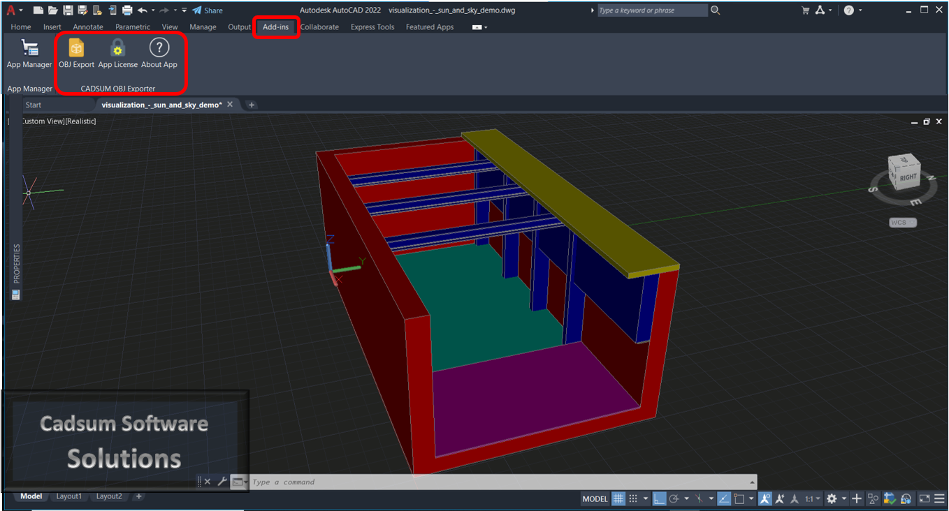
Task: Click the workspace switching gear icon
Action: pos(832,498)
